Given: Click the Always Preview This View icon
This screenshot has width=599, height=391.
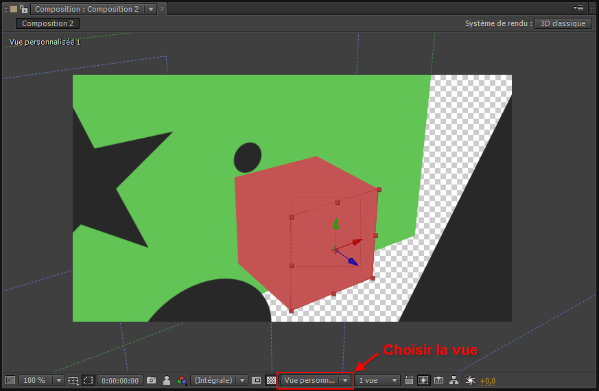Looking at the screenshot, I should pyautogui.click(x=10, y=380).
